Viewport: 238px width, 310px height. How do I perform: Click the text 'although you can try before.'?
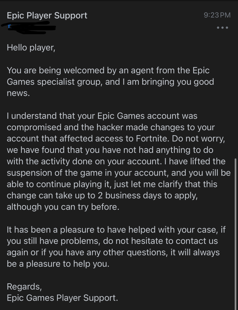pos(63,207)
